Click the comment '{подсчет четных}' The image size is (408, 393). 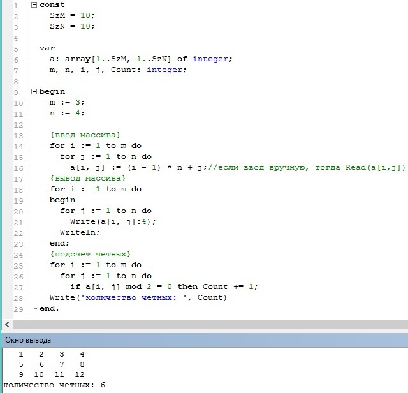(91, 254)
